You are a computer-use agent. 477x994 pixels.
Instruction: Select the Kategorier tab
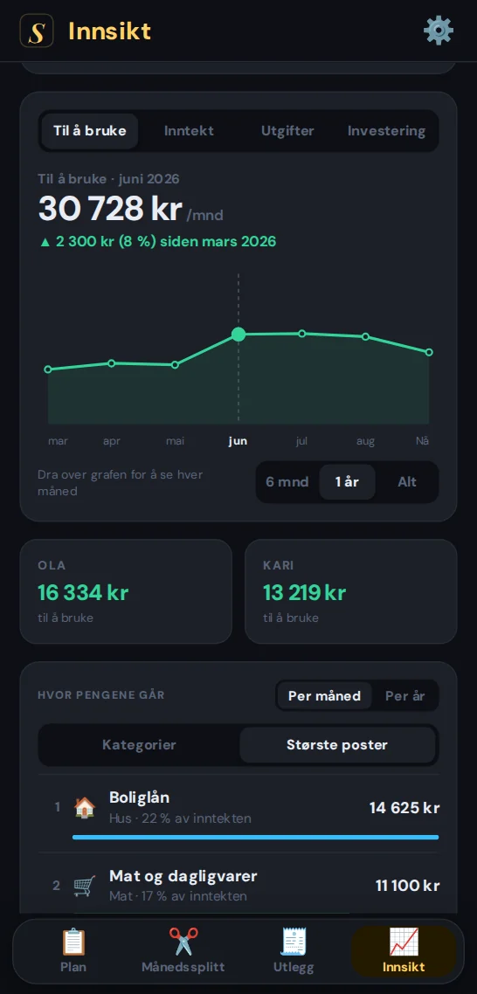tap(139, 745)
